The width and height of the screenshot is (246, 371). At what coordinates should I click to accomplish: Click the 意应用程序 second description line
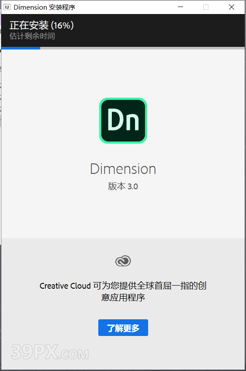(123, 297)
